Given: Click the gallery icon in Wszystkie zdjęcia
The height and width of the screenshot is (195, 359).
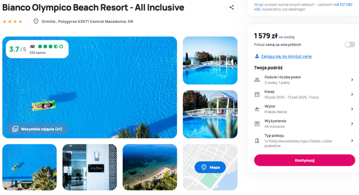Looking at the screenshot, I should coord(15,129).
